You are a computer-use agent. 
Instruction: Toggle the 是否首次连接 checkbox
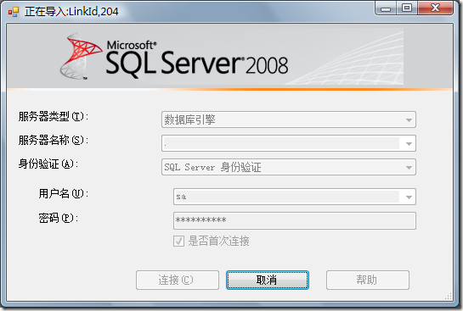pos(179,241)
